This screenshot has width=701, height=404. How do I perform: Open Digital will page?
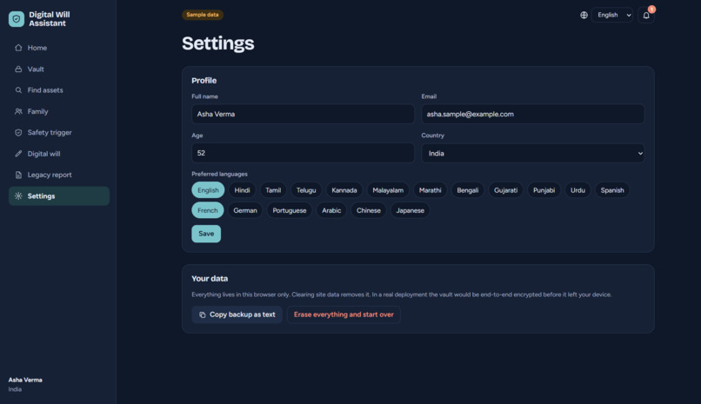pyautogui.click(x=59, y=154)
